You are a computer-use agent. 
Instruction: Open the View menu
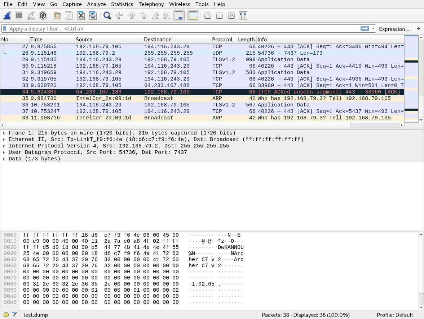pos(39,4)
